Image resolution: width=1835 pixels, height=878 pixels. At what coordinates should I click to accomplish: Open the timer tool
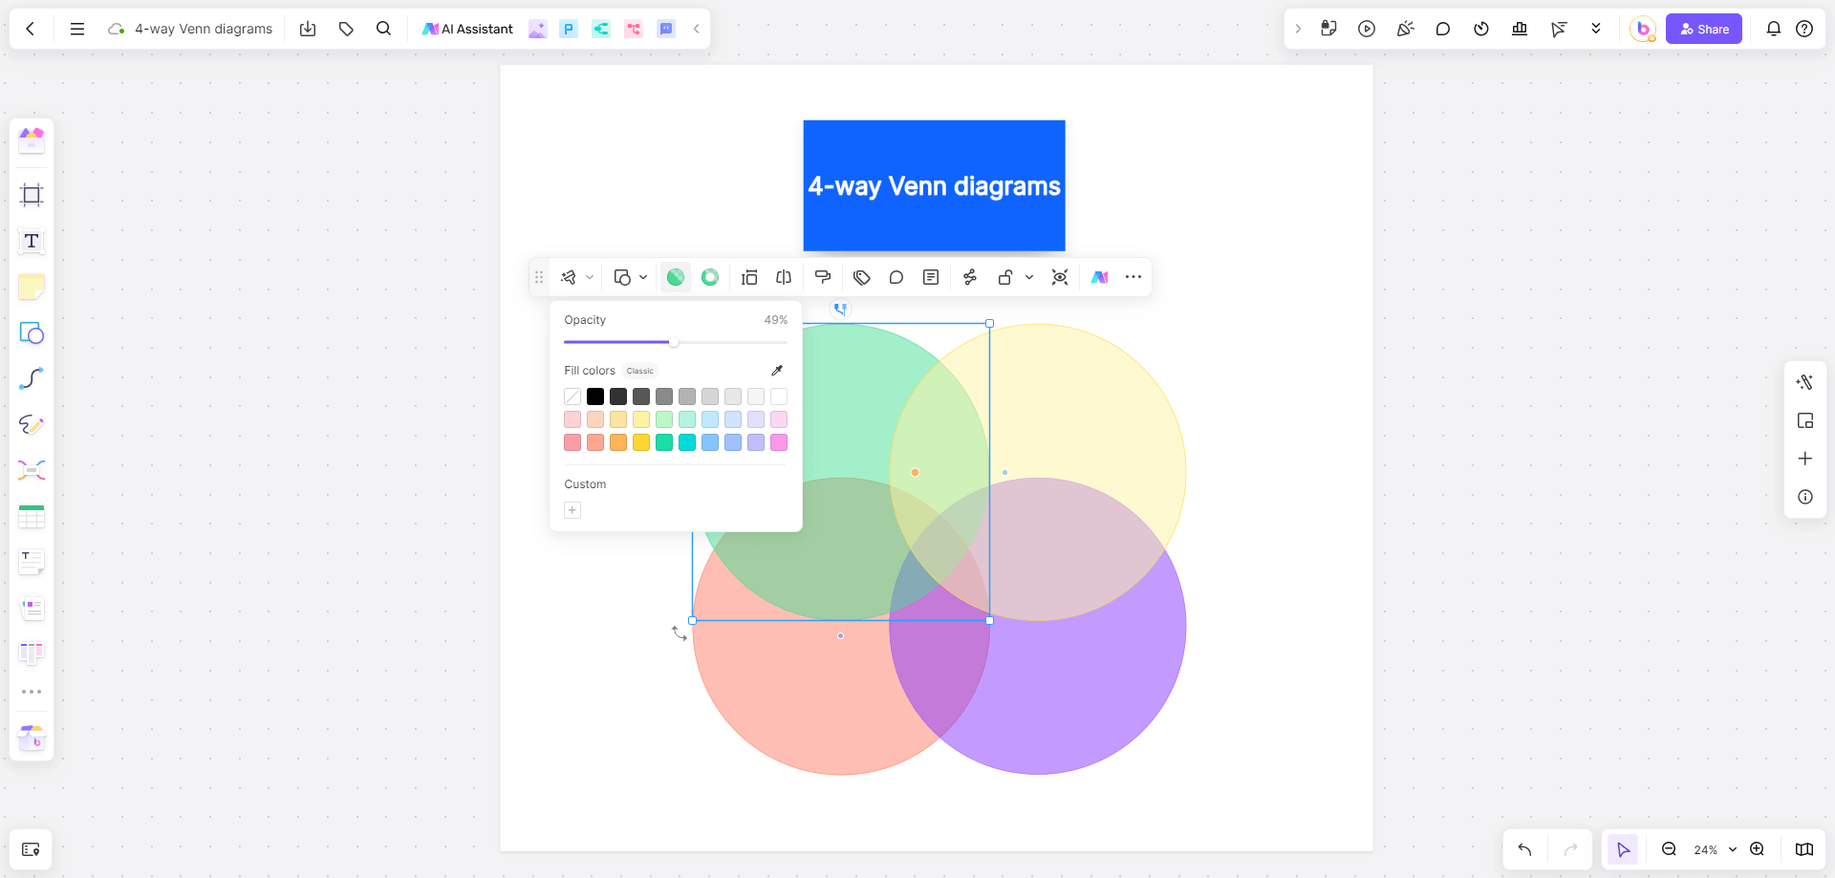(1481, 29)
